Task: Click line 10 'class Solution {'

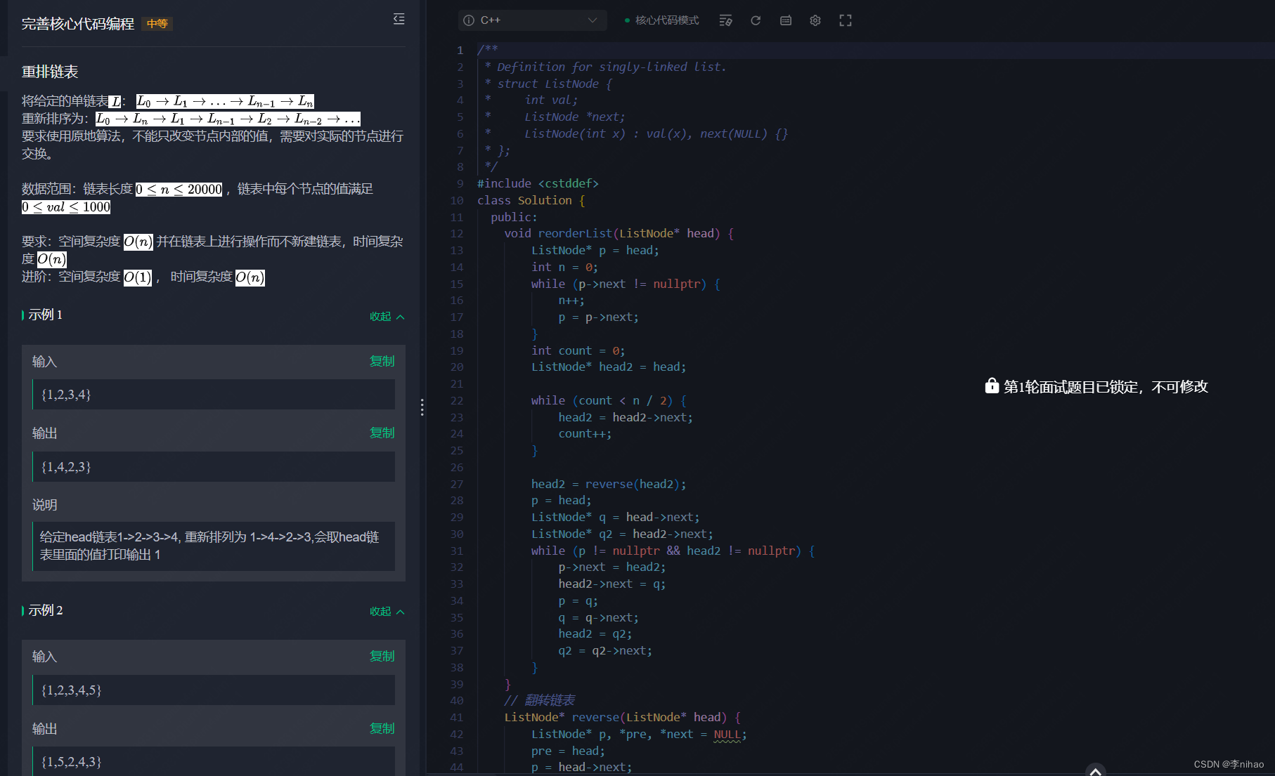Action: click(x=531, y=200)
